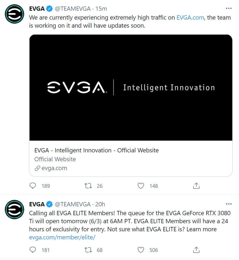This screenshot has width=239, height=260.
Task: Like the EVGA ELITE queue tweet
Action: coord(141,250)
